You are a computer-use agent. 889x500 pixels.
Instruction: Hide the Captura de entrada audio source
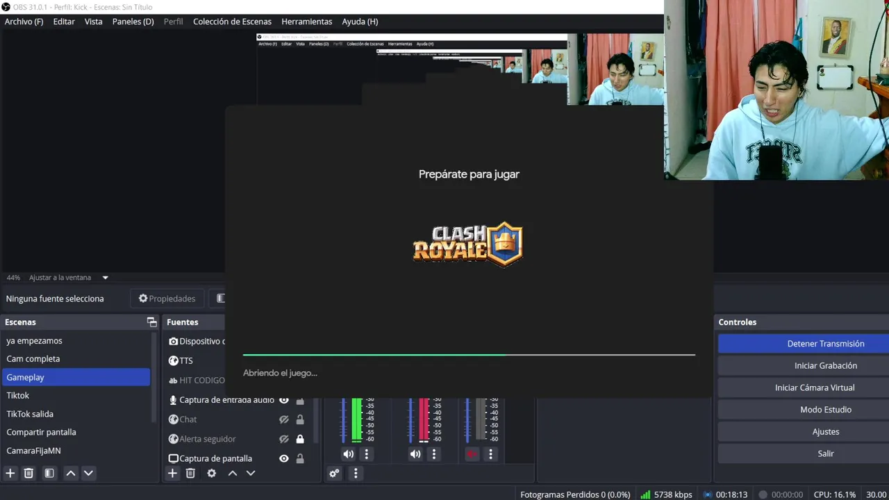283,400
